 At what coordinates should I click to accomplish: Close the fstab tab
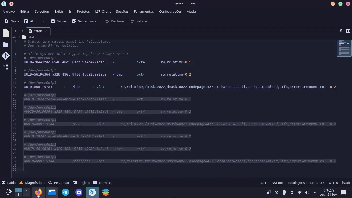[46, 31]
